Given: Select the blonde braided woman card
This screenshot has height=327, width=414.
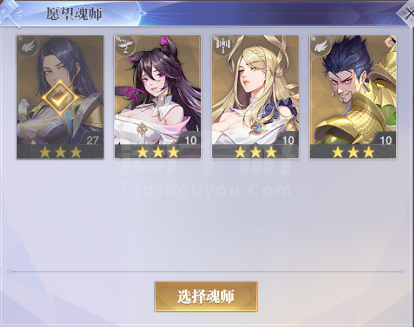Looking at the screenshot, I should point(255,97).
